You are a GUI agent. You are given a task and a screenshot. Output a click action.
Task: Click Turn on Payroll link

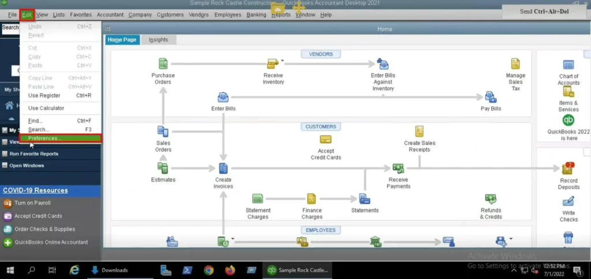[33, 203]
